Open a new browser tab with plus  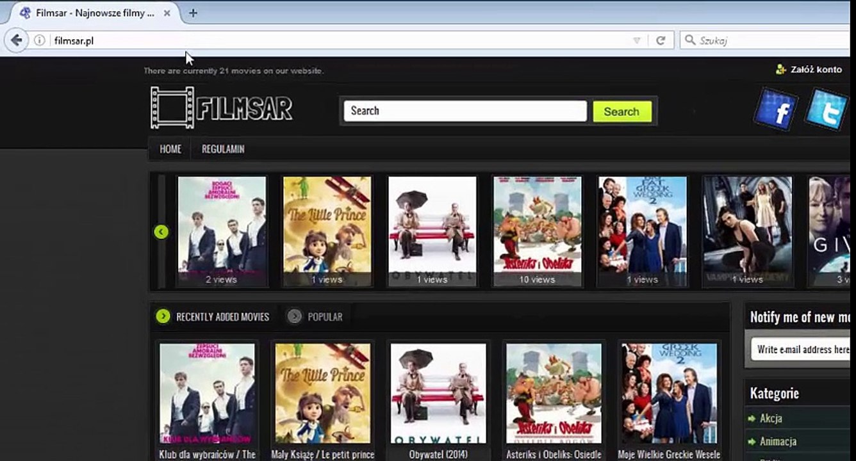[193, 13]
